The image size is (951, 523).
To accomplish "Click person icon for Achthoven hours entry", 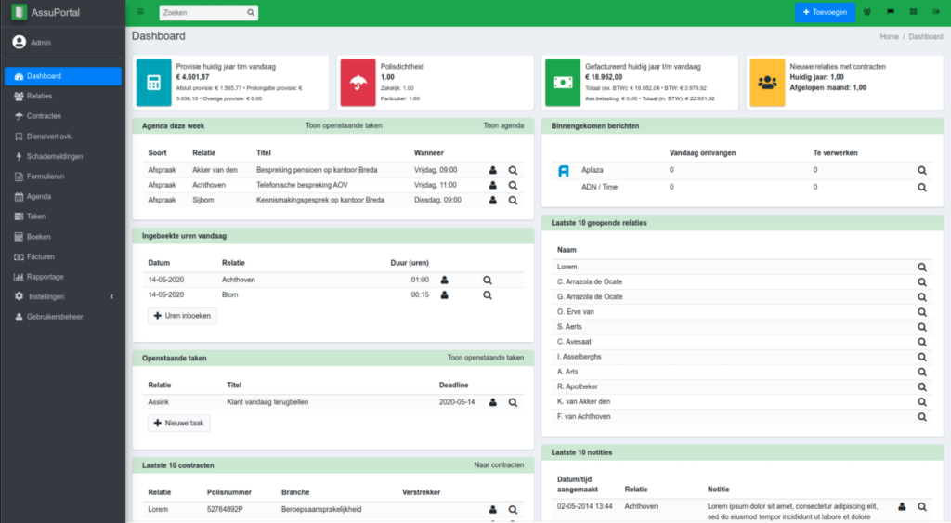I will 445,281.
